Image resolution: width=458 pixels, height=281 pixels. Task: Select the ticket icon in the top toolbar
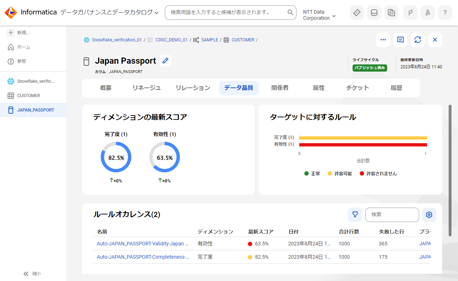357,13
